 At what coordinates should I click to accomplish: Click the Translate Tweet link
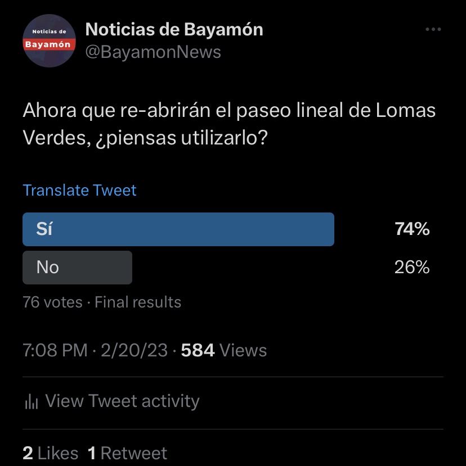(x=79, y=190)
